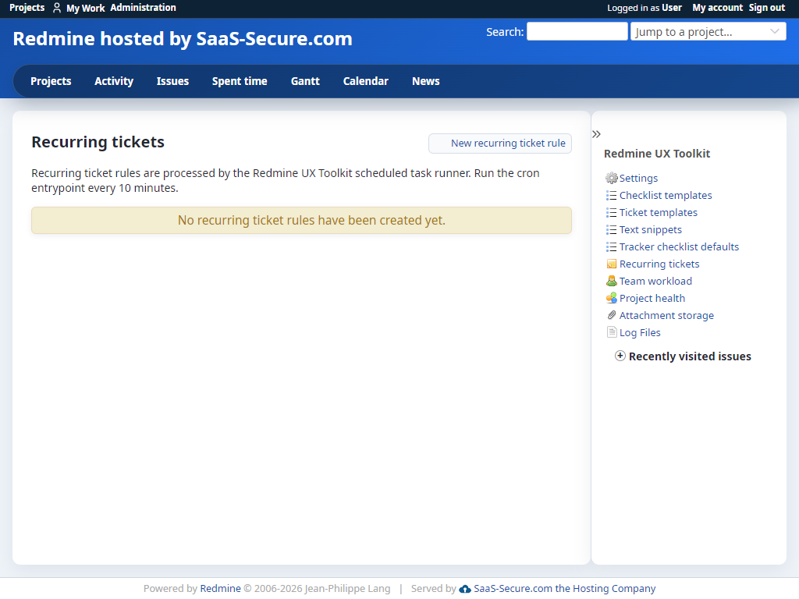
Task: Click the Settings gear icon in sidebar
Action: [x=611, y=179]
